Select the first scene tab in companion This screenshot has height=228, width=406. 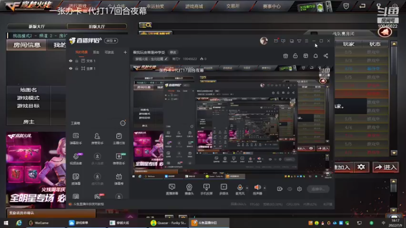[81, 52]
